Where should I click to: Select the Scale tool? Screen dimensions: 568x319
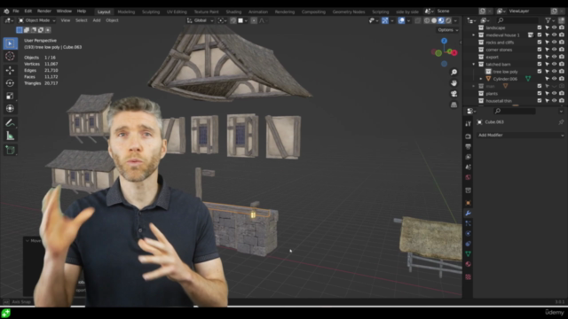point(10,96)
